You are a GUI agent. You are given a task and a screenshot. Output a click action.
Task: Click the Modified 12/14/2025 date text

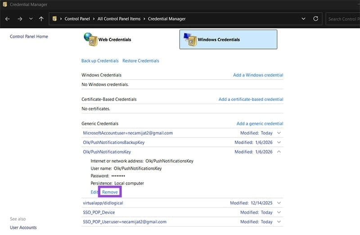pos(251,203)
